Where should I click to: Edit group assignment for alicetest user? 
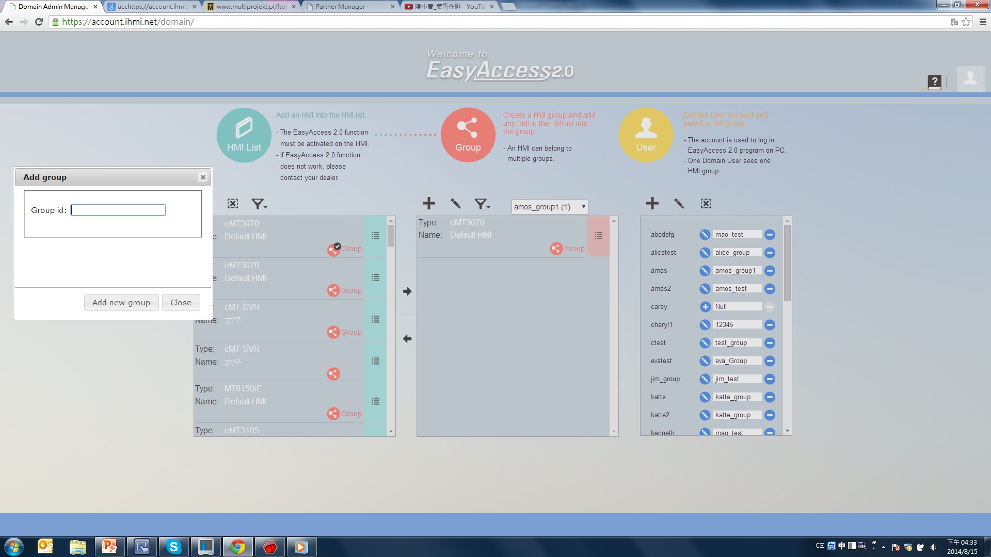point(705,253)
